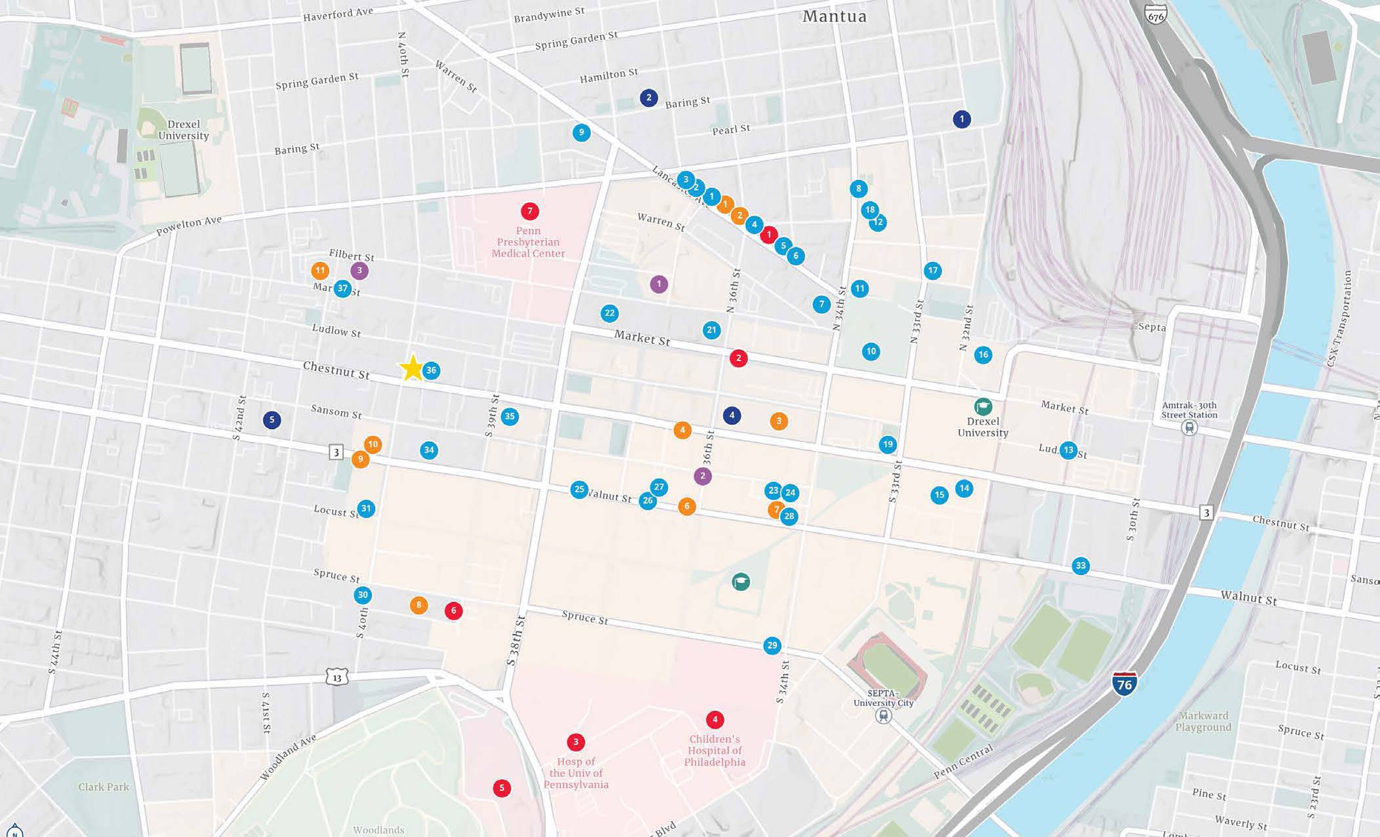Screen dimensions: 1380x837
Task: Click the dark blue marker 2 on Baring St
Action: pos(649,98)
